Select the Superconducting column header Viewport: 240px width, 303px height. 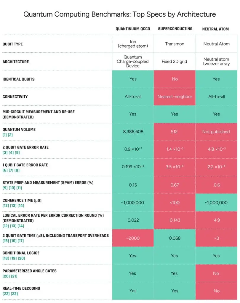175,29
